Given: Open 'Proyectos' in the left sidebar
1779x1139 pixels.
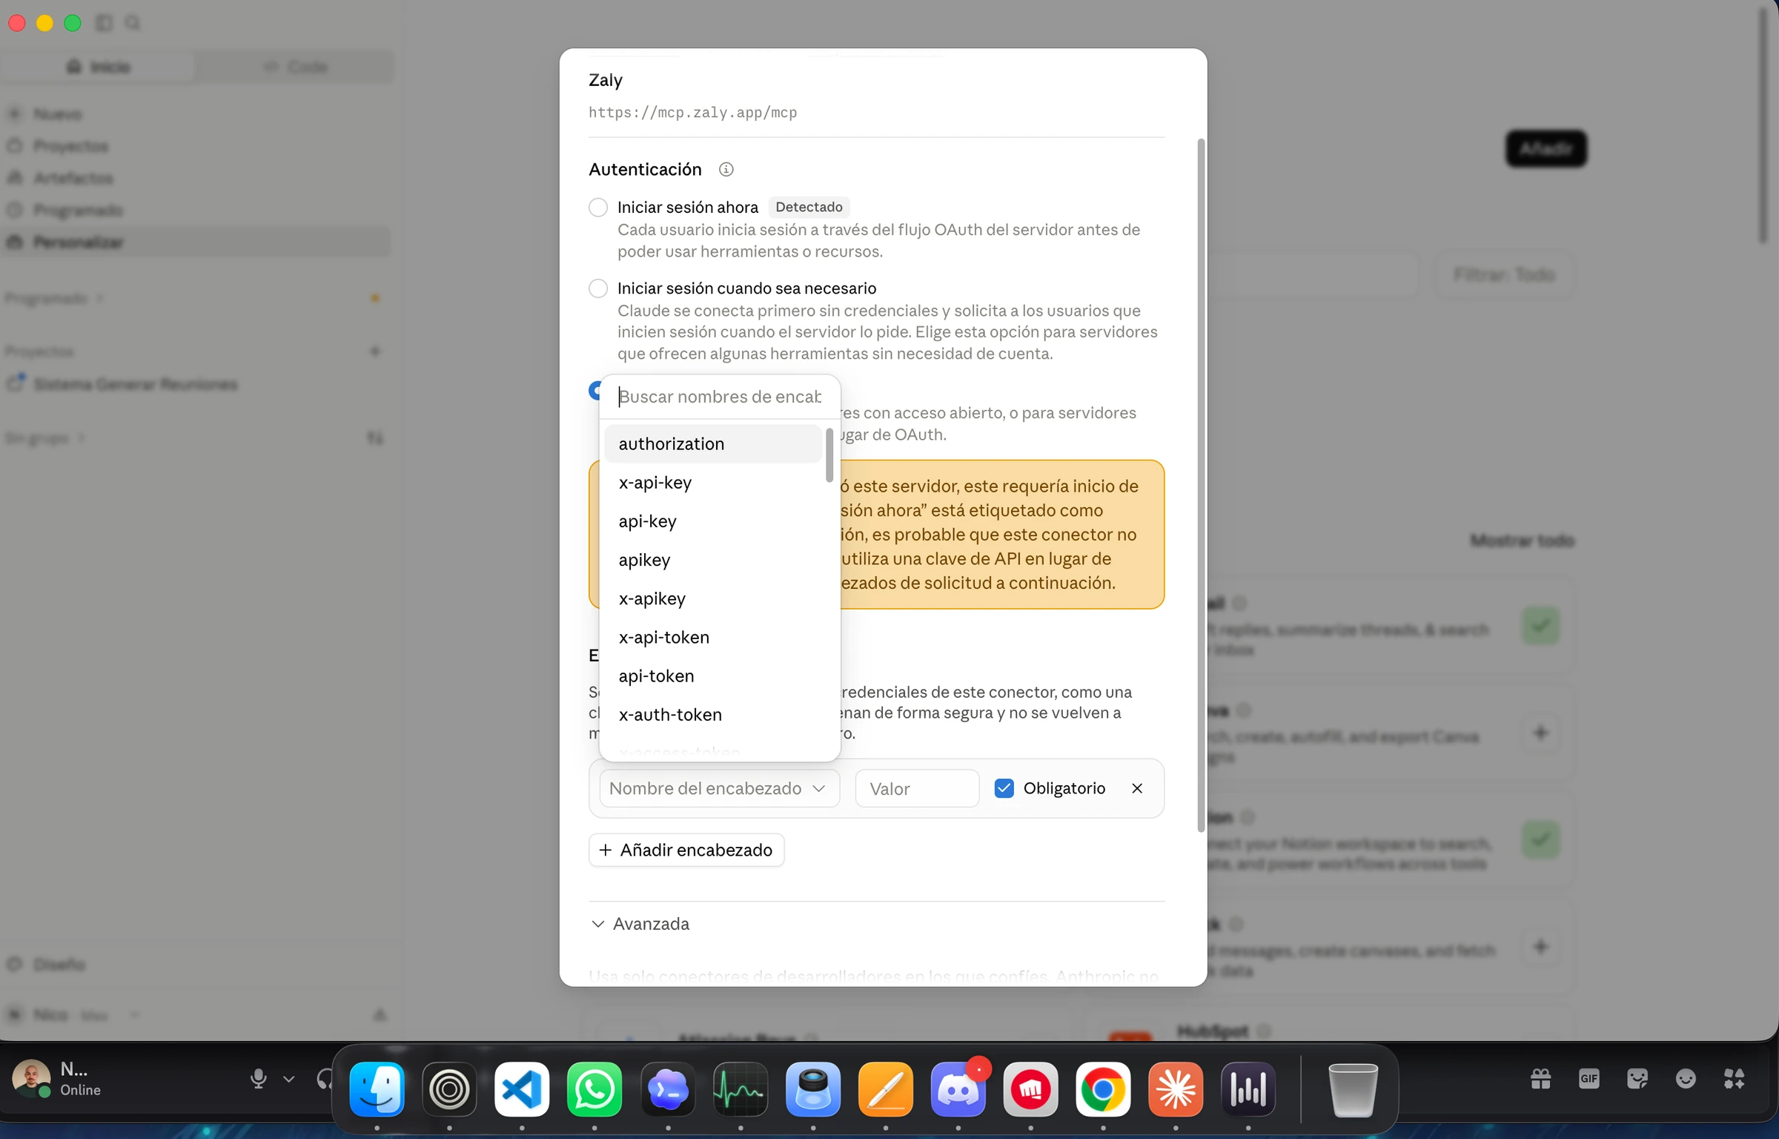Looking at the screenshot, I should 196,145.
